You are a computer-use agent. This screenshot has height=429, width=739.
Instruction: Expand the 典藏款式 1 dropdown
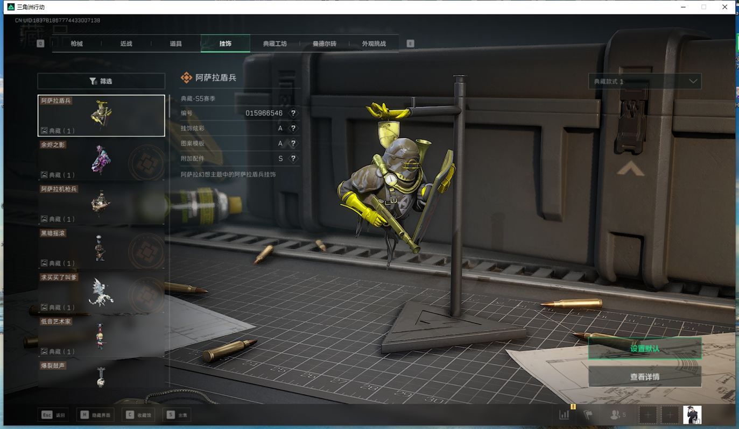pyautogui.click(x=644, y=82)
